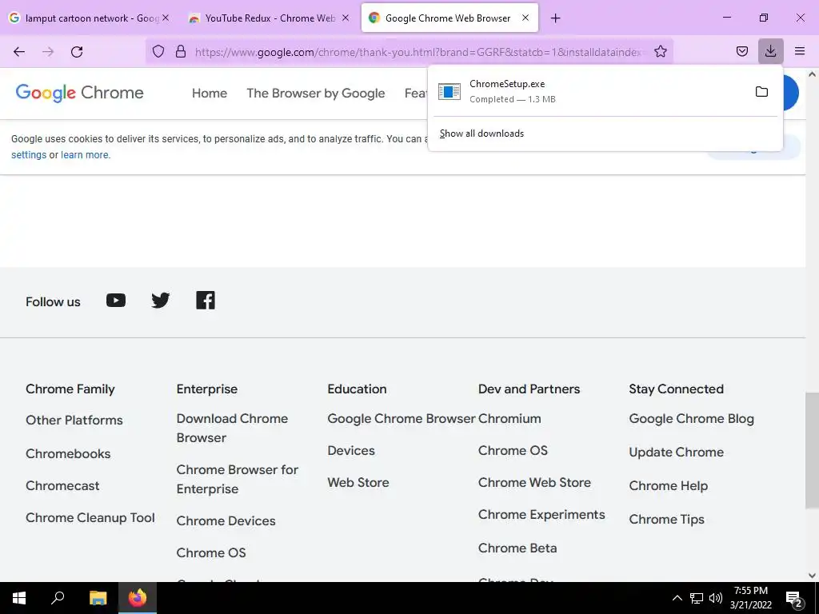Viewport: 819px width, 614px height.
Task: Close the YouTube Redux tab
Action: (346, 18)
